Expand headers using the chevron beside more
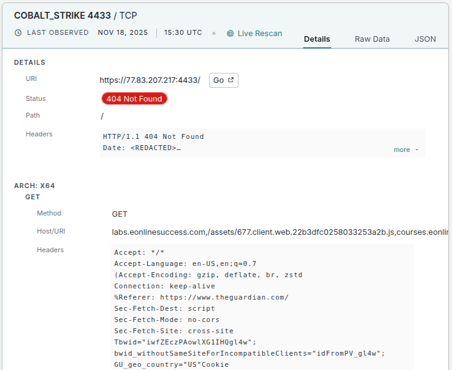452x370 pixels. pyautogui.click(x=417, y=150)
